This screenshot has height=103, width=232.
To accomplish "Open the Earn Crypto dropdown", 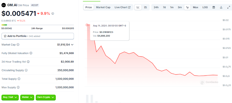I will click(46, 97).
